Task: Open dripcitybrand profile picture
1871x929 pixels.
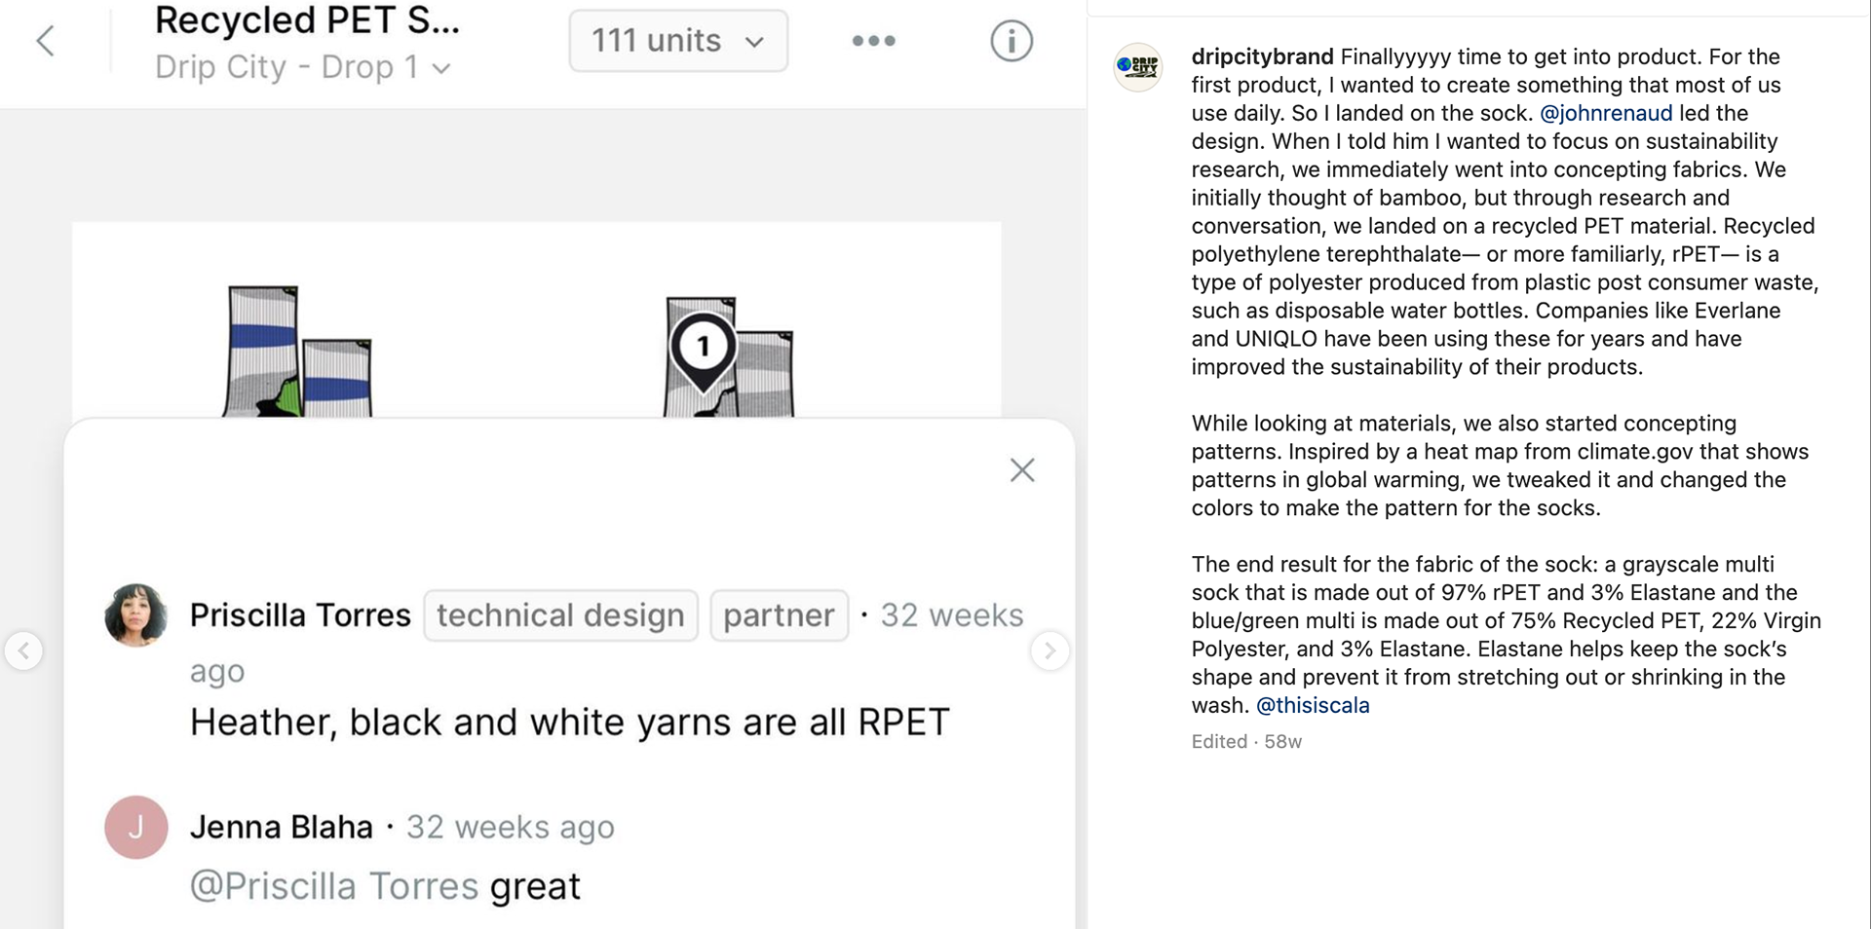Action: pos(1138,67)
